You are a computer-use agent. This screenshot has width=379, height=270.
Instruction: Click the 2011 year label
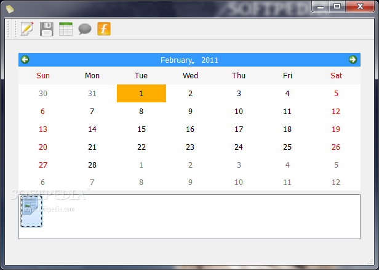(210, 60)
